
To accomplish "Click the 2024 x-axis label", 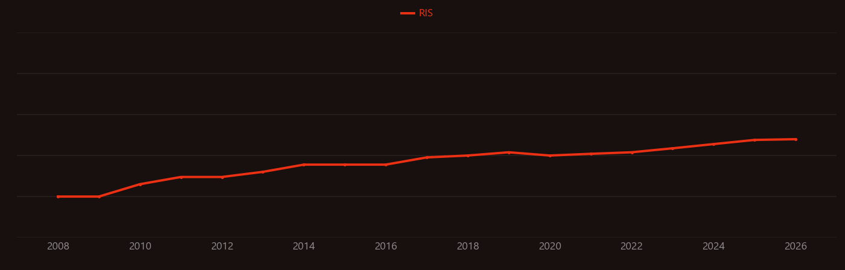I will coord(713,246).
